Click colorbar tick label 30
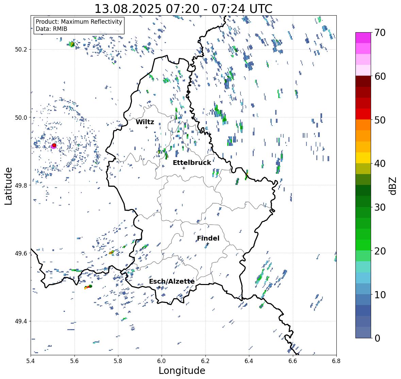The image size is (401, 379). (x=380, y=207)
